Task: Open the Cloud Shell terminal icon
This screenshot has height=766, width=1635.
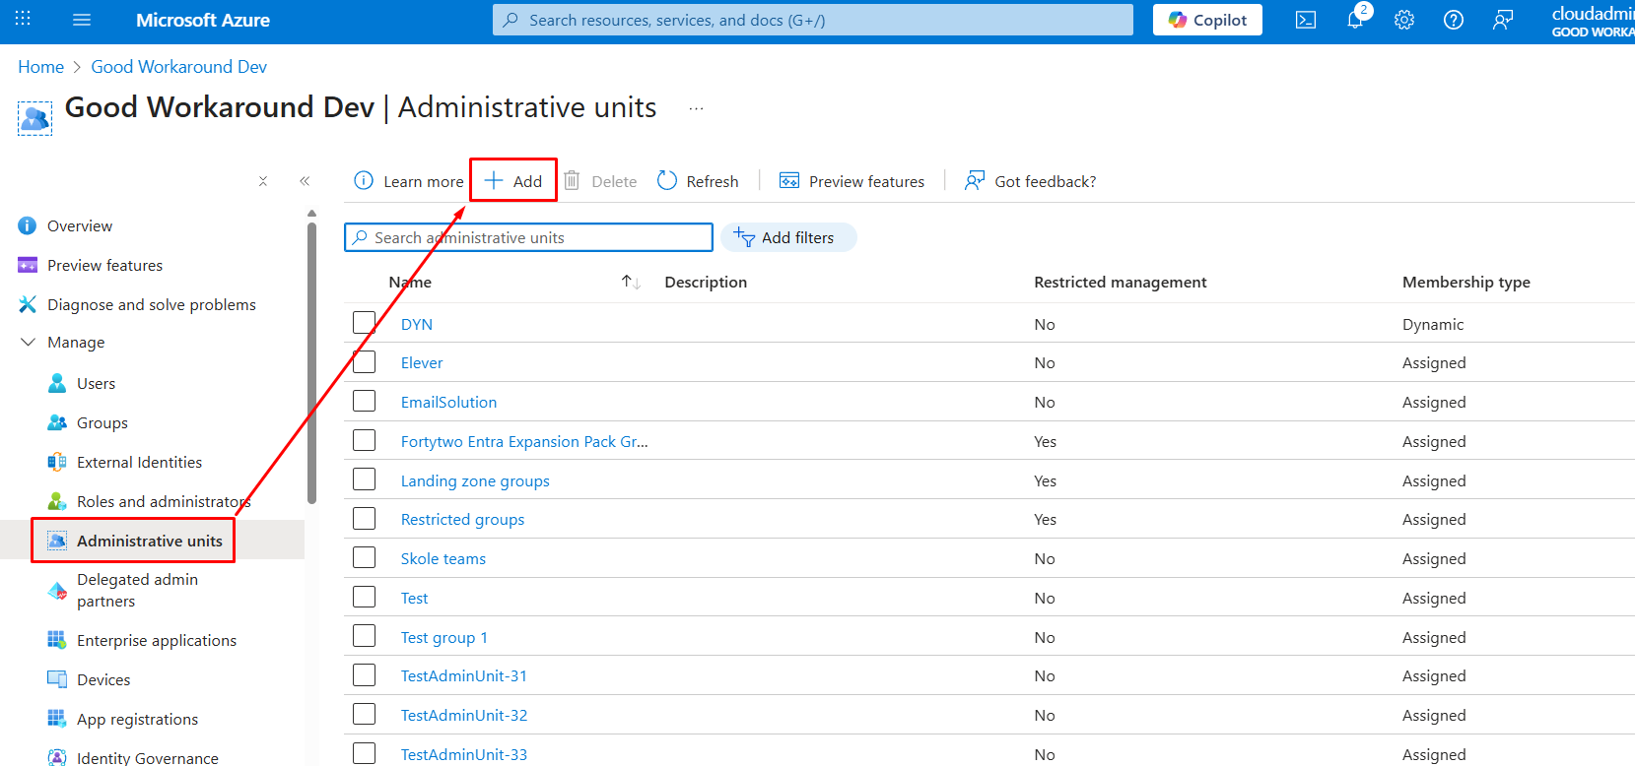Action: click(1305, 21)
